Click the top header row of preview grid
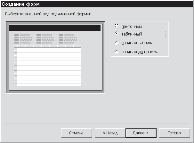This screenshot has height=143, width=194. pos(48,46)
